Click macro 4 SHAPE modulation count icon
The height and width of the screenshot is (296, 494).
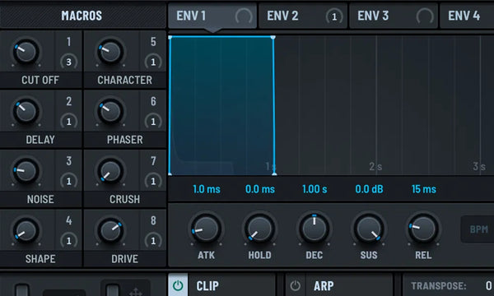[x=68, y=241]
